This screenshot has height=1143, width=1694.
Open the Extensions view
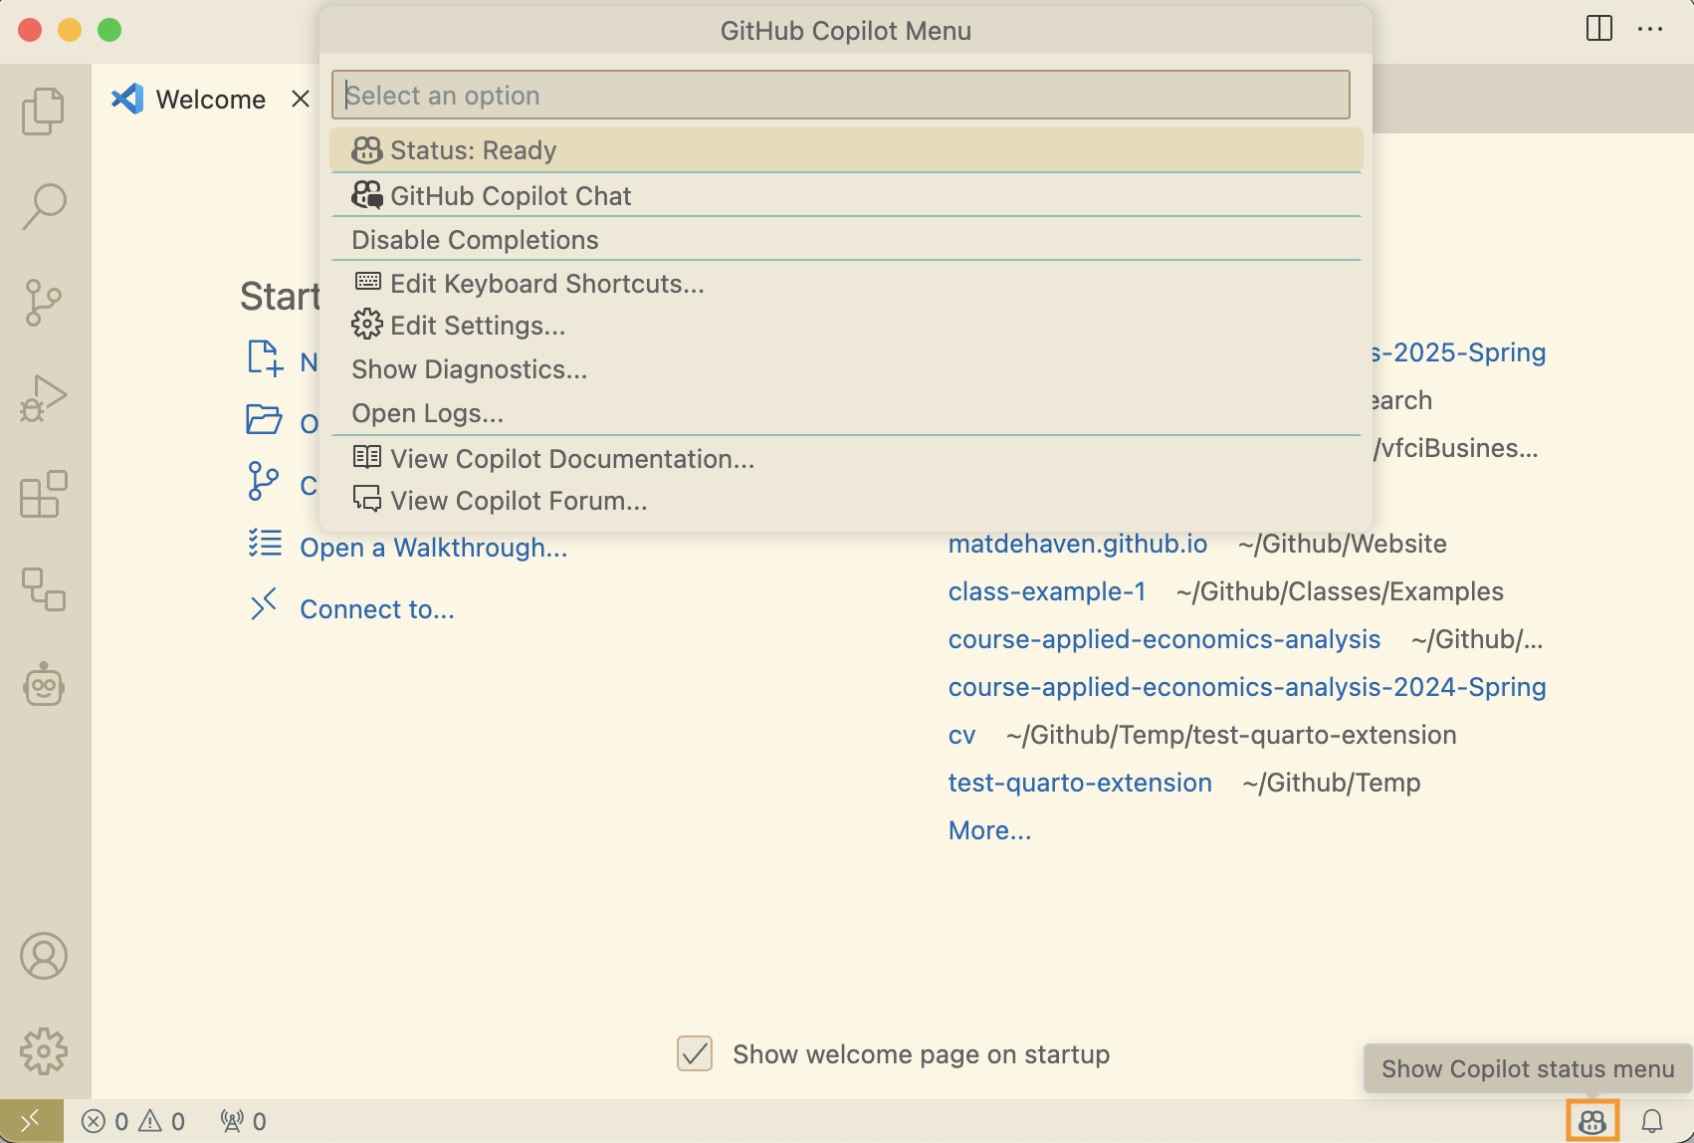tap(44, 494)
